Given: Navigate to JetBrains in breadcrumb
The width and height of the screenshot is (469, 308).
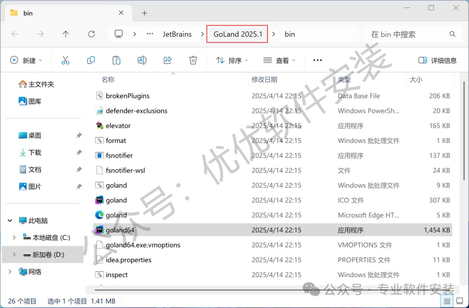Looking at the screenshot, I should pyautogui.click(x=177, y=34).
